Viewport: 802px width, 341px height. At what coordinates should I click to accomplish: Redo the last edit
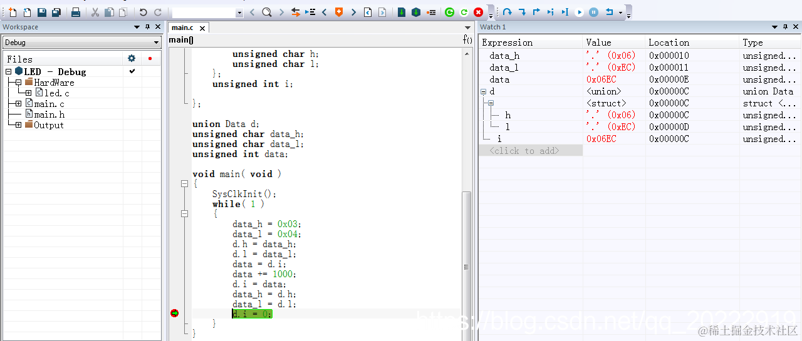[158, 13]
